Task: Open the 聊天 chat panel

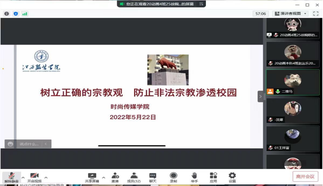Action: 153,177
